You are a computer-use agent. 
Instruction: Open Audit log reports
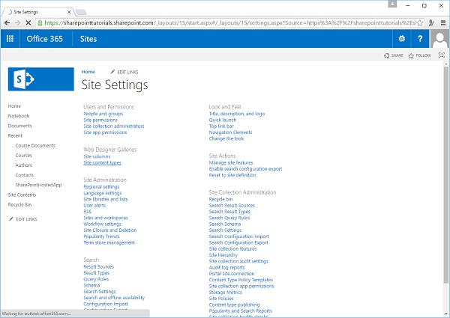click(226, 268)
